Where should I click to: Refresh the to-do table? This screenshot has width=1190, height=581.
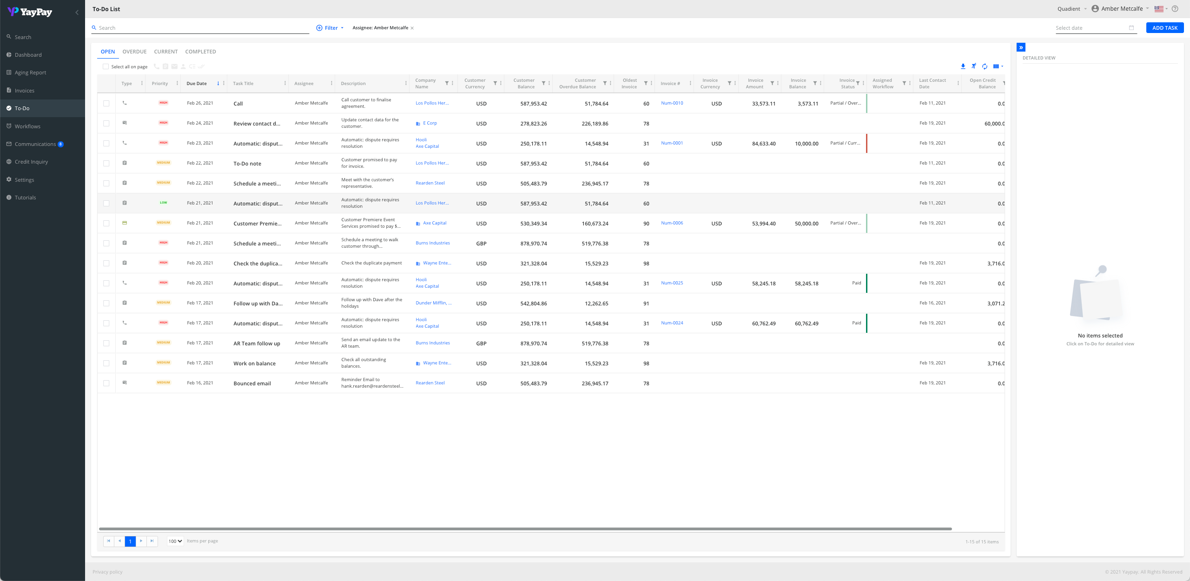(985, 66)
